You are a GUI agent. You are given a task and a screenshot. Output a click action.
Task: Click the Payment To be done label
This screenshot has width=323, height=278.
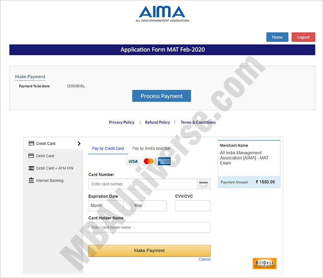(x=34, y=86)
